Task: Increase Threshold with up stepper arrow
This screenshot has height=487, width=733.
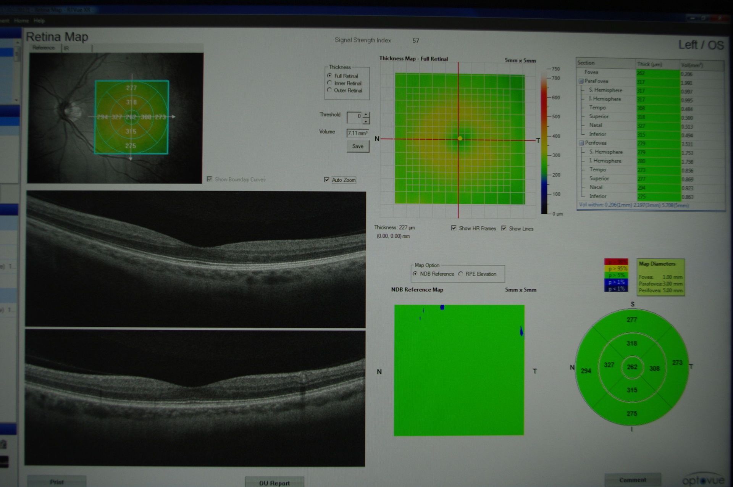Action: 366,114
